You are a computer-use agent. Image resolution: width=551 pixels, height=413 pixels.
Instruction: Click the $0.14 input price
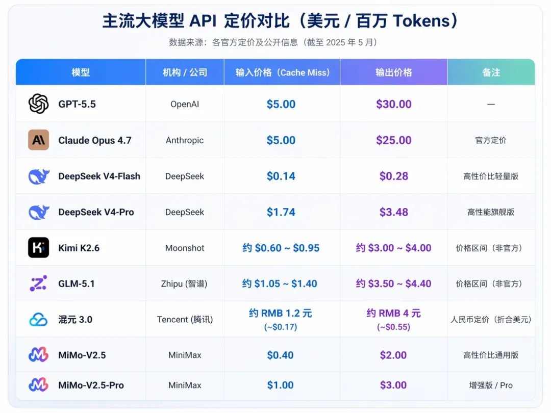coord(281,176)
